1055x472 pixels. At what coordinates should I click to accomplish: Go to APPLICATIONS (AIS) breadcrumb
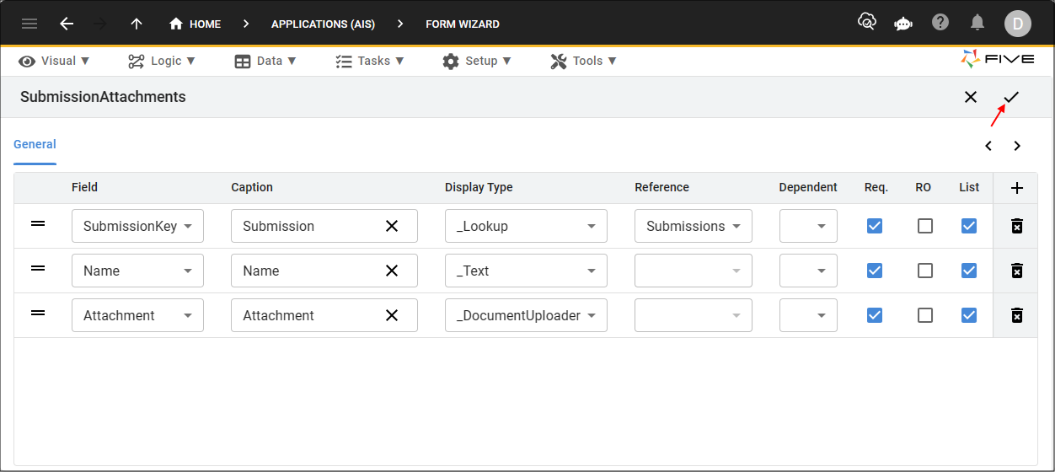(323, 24)
